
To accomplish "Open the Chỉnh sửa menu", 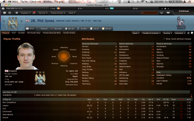I will click(x=35, y=2).
